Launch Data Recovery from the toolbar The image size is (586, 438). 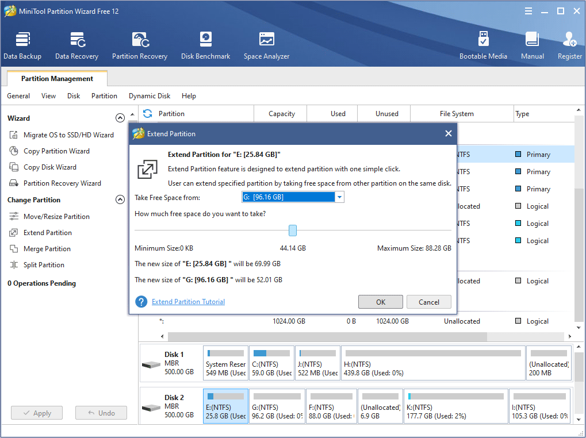[x=76, y=45]
